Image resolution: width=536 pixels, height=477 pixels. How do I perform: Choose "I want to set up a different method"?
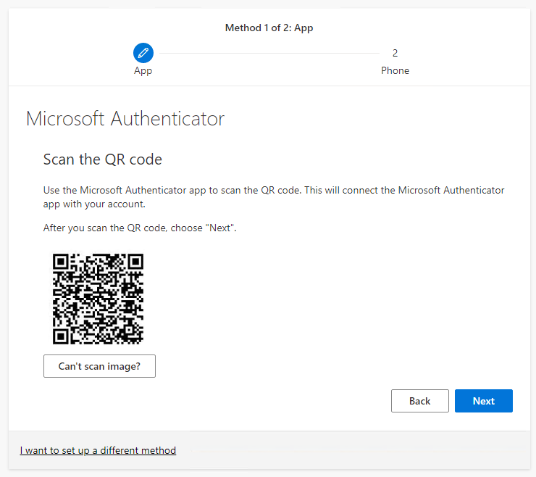[98, 450]
